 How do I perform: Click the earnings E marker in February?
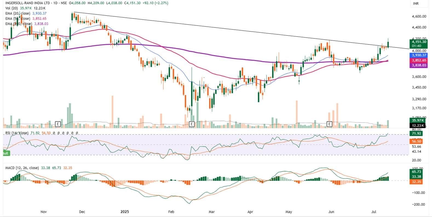click(192, 124)
